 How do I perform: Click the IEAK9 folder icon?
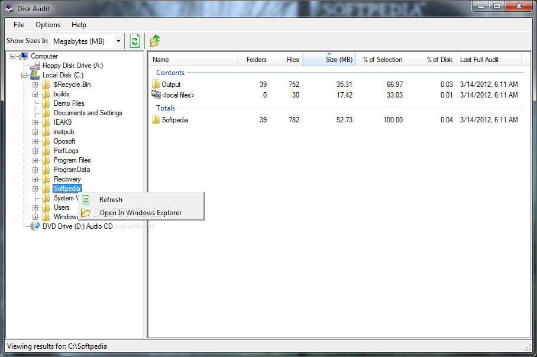[46, 122]
